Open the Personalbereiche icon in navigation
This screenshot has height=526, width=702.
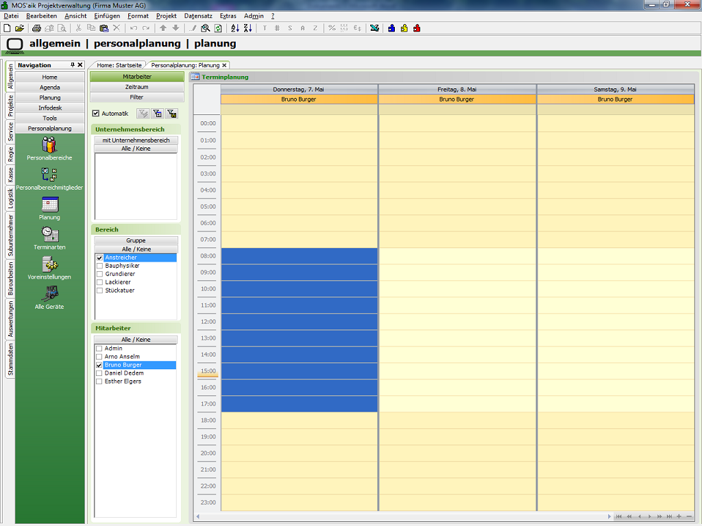click(49, 145)
